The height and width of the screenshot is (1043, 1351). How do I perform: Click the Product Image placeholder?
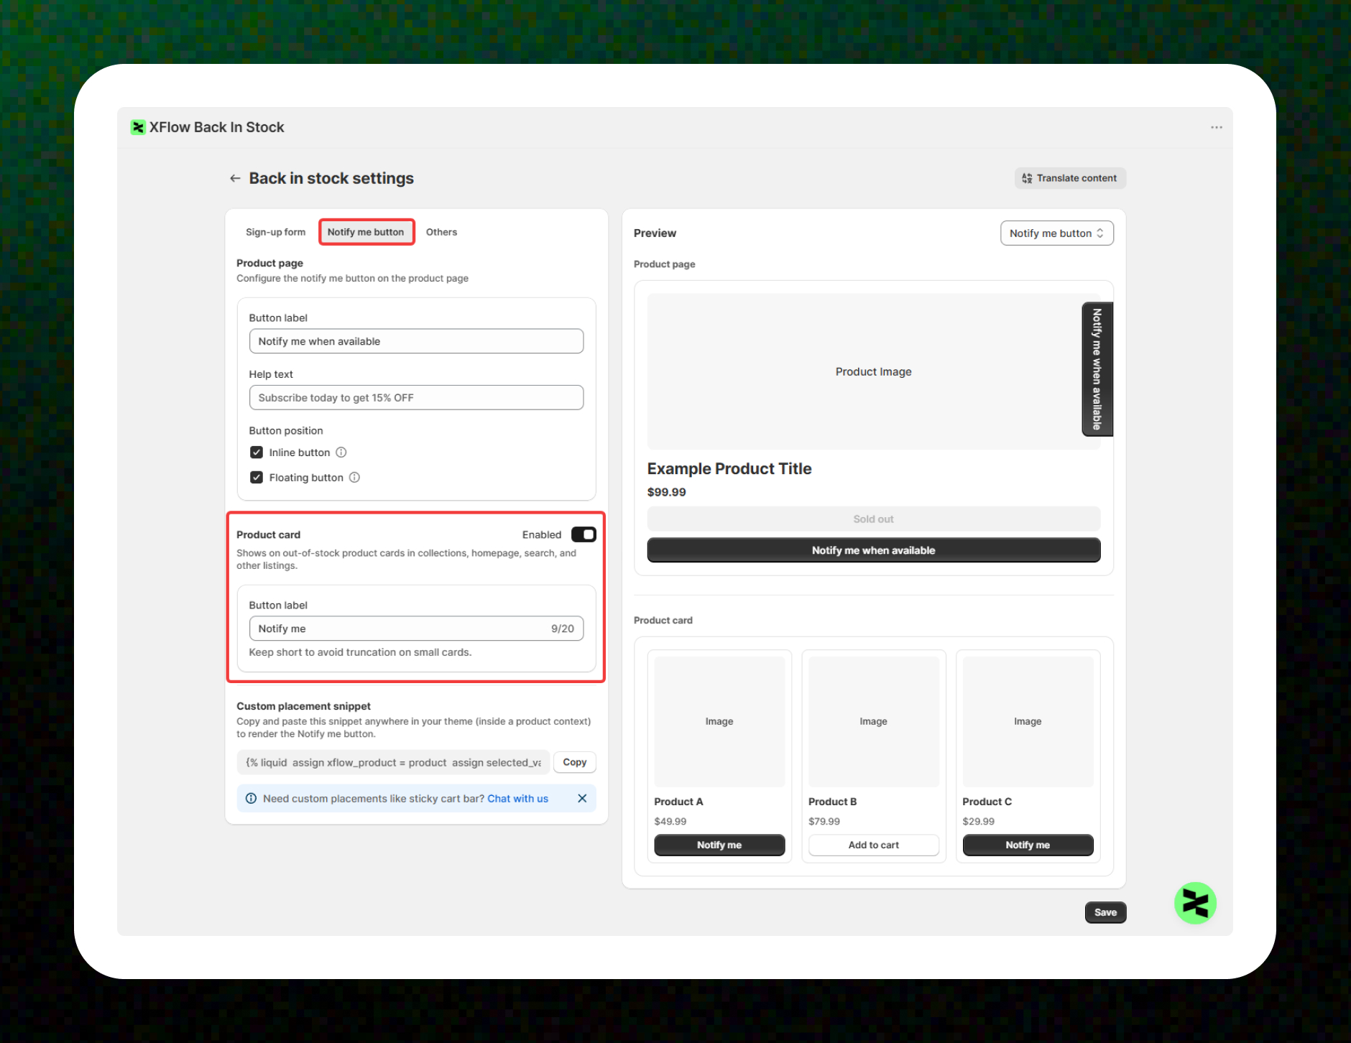point(873,371)
